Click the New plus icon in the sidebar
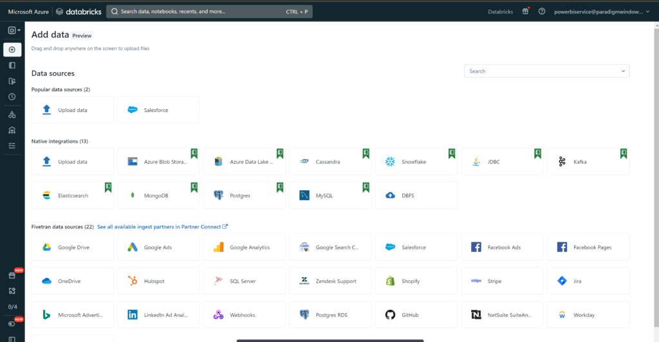Image resolution: width=659 pixels, height=342 pixels. tap(12, 50)
